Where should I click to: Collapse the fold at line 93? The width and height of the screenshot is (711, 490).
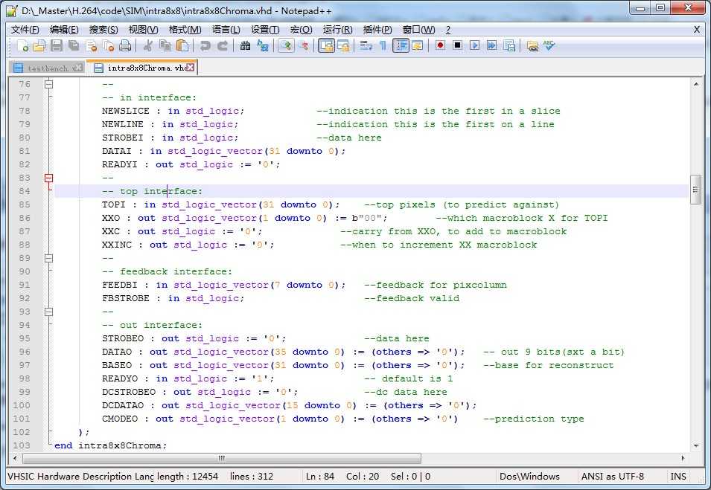(48, 312)
